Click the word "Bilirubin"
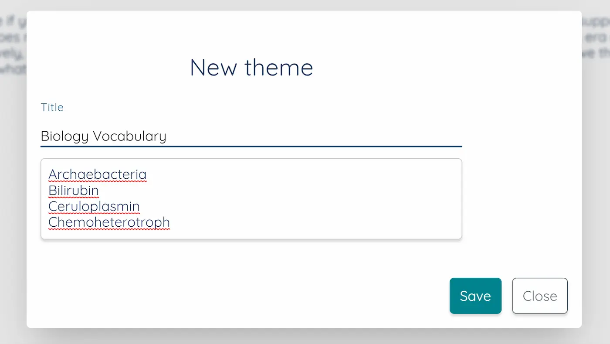 [73, 190]
